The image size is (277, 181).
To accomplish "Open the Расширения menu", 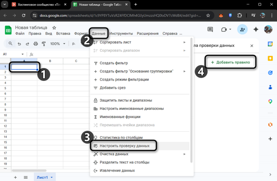I will (148, 33).
